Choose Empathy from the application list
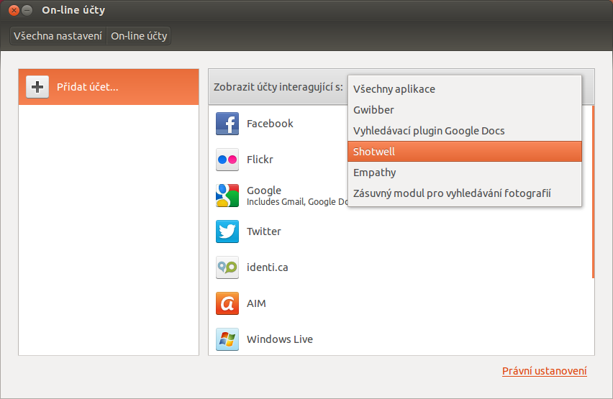The width and height of the screenshot is (613, 399). (465, 173)
